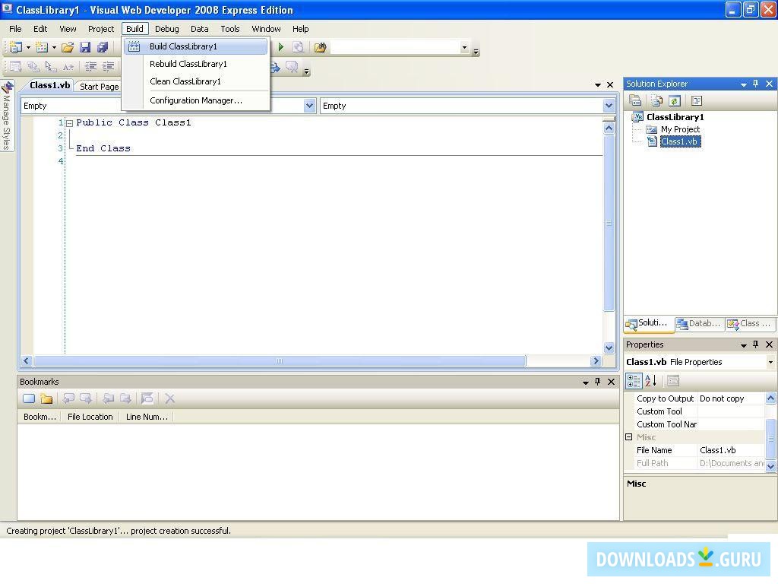Open Solution Explorer window position dropdown
The height and width of the screenshot is (584, 778).
tap(743, 84)
